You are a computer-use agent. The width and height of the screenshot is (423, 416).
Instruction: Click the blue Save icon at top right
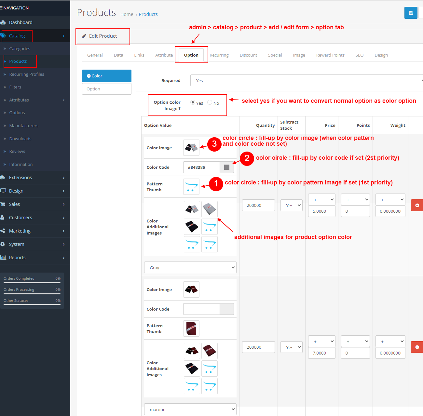pyautogui.click(x=411, y=13)
